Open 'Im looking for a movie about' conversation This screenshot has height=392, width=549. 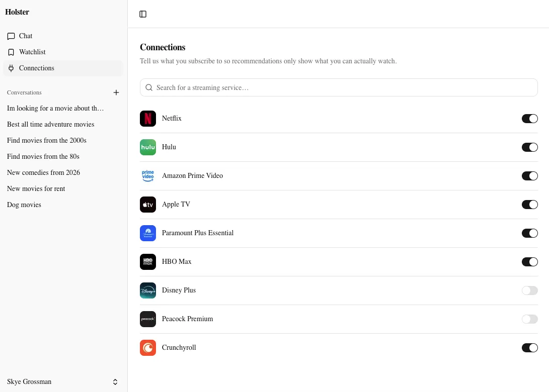pos(63,109)
